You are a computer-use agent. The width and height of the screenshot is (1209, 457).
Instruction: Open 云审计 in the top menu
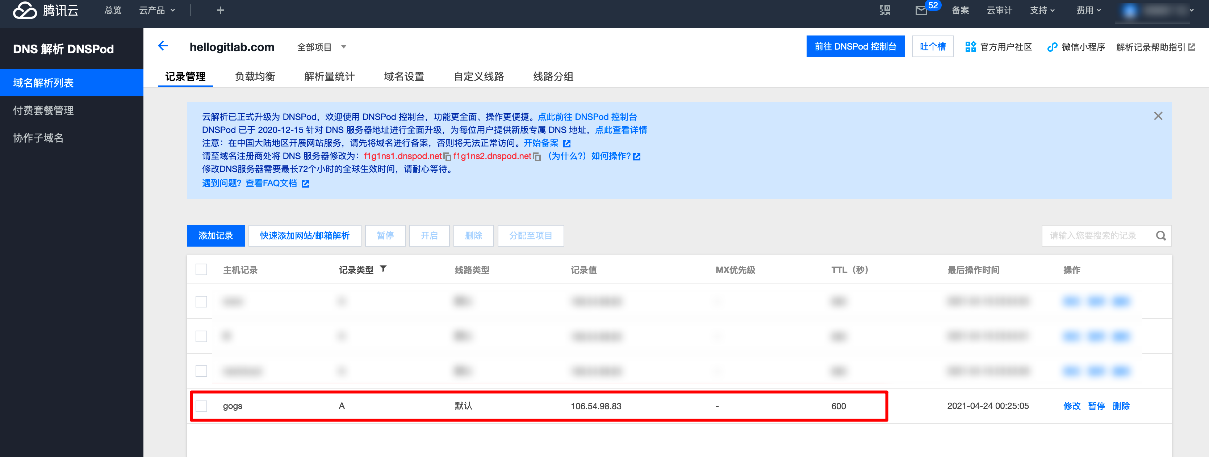(x=999, y=11)
